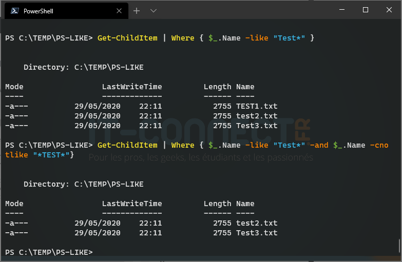The width and height of the screenshot is (402, 262).
Task: Click the Mode header in the second listing
Action: [x=14, y=204]
